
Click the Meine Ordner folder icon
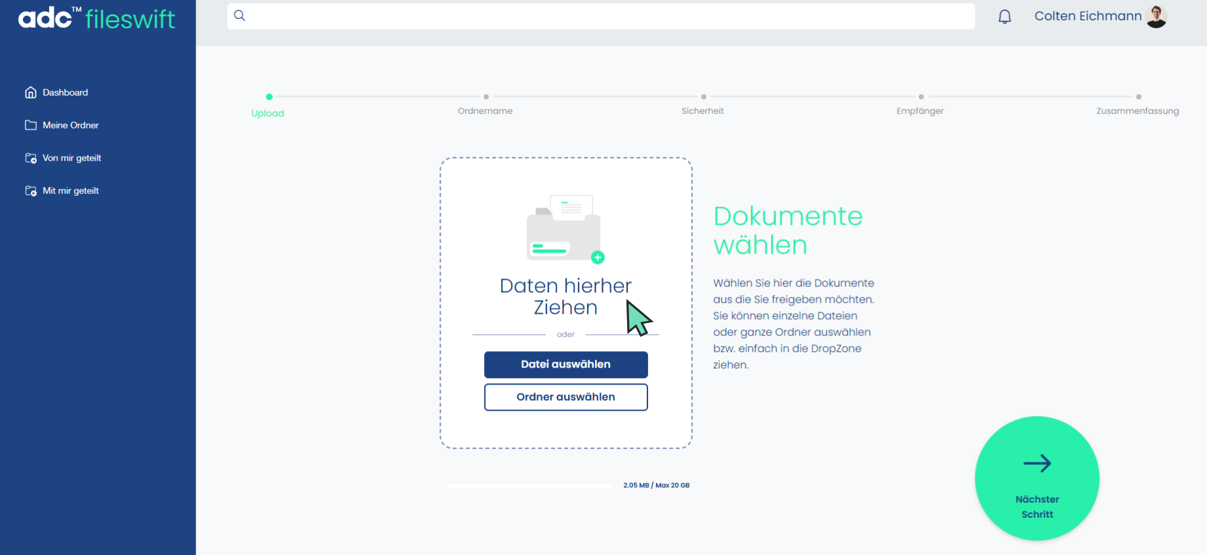coord(31,125)
